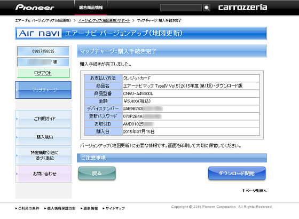Click the Pioneer logo
This screenshot has height=219, width=299.
coord(35,7)
